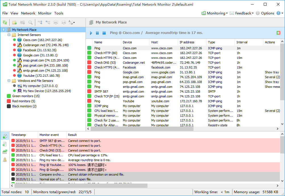The height and width of the screenshot is (196, 285).
Task: Click the add new device computer icon
Action: click(x=22, y=22)
